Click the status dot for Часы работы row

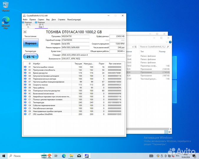point(25,88)
